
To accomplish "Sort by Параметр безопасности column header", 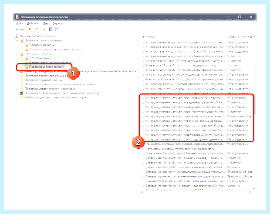I will [241, 37].
